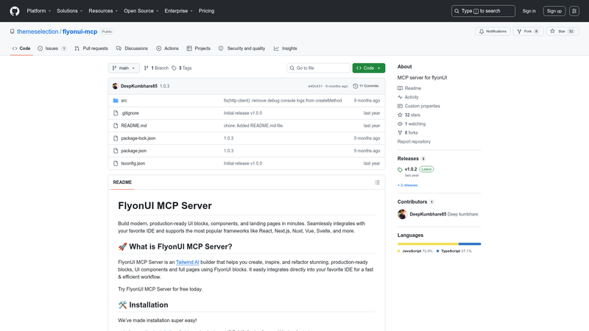Open the appearance settings icon in header
This screenshot has height=331, width=589.
(x=574, y=11)
